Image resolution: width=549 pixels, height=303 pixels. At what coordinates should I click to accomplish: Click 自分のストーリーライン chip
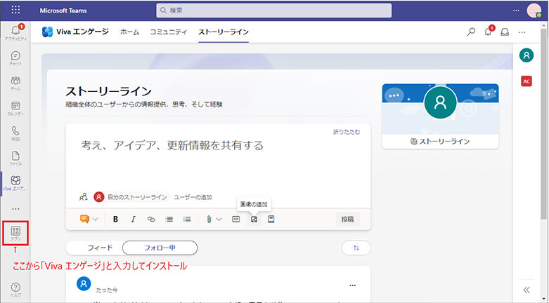(x=131, y=197)
